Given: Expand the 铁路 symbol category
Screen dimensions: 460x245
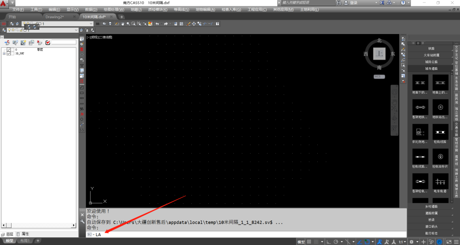Looking at the screenshot, I should pyautogui.click(x=431, y=48).
